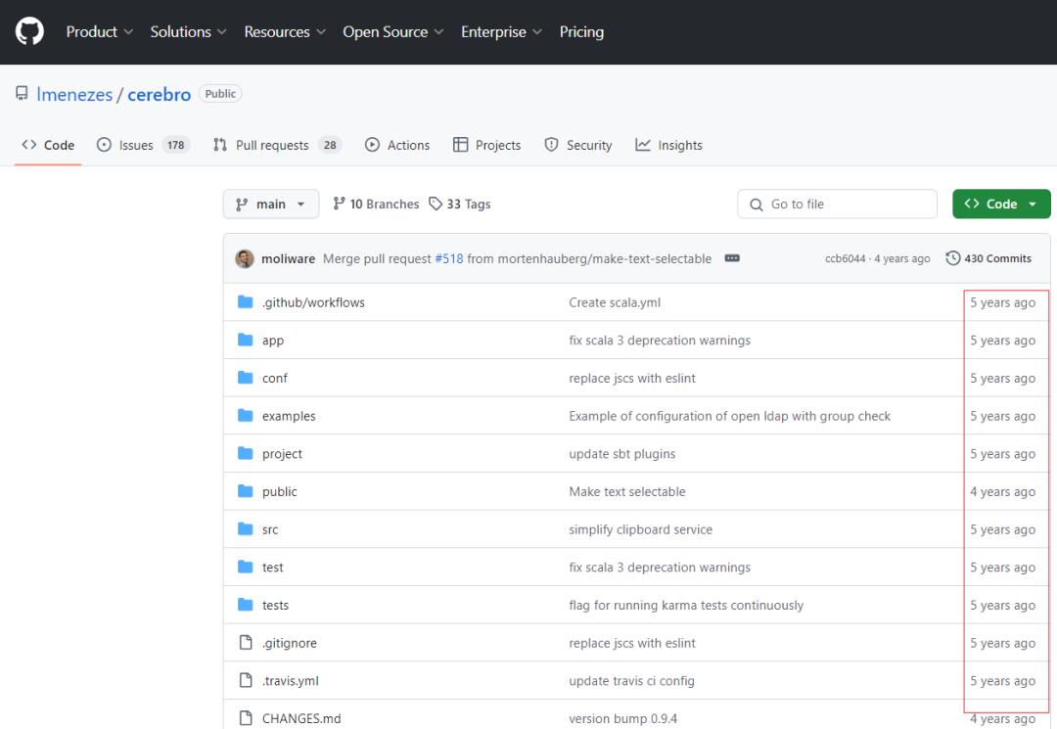1057x729 pixels.
Task: Click the app folder icon
Action: click(x=246, y=340)
